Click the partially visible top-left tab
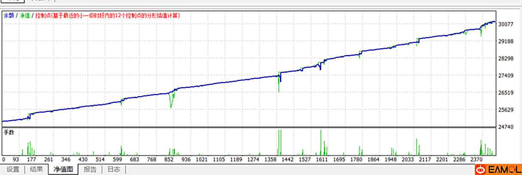The height and width of the screenshot is (175, 522). pos(9,1)
